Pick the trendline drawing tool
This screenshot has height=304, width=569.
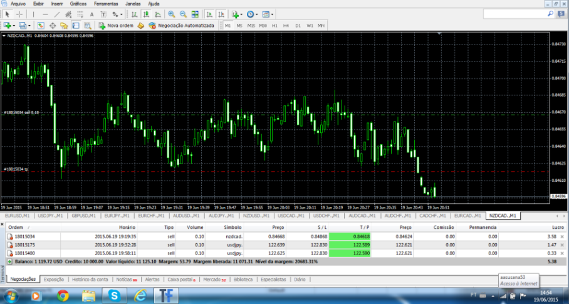pyautogui.click(x=57, y=14)
